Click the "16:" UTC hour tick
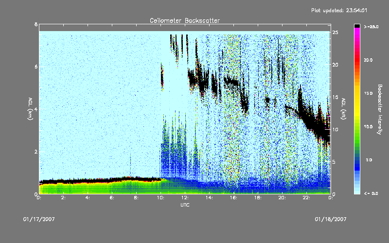This screenshot has height=243, width=389. [233, 198]
